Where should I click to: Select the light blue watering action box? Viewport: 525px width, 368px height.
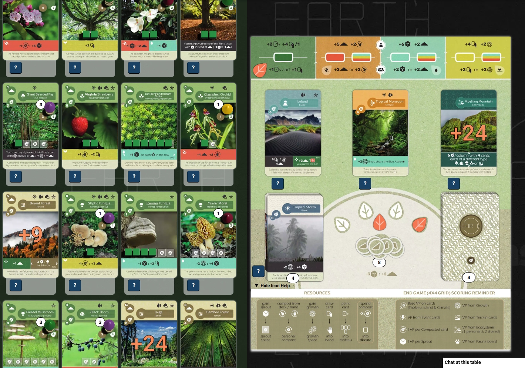[400, 57]
